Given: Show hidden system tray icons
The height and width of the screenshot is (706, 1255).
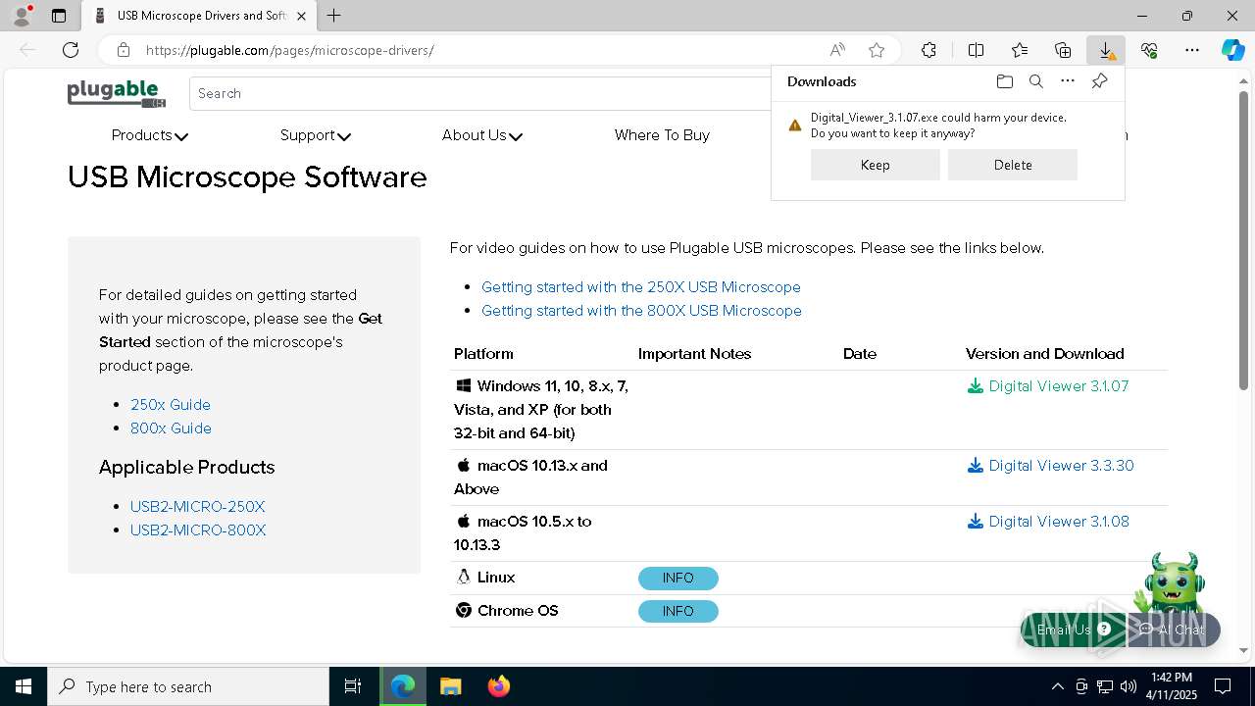Looking at the screenshot, I should pos(1057,686).
